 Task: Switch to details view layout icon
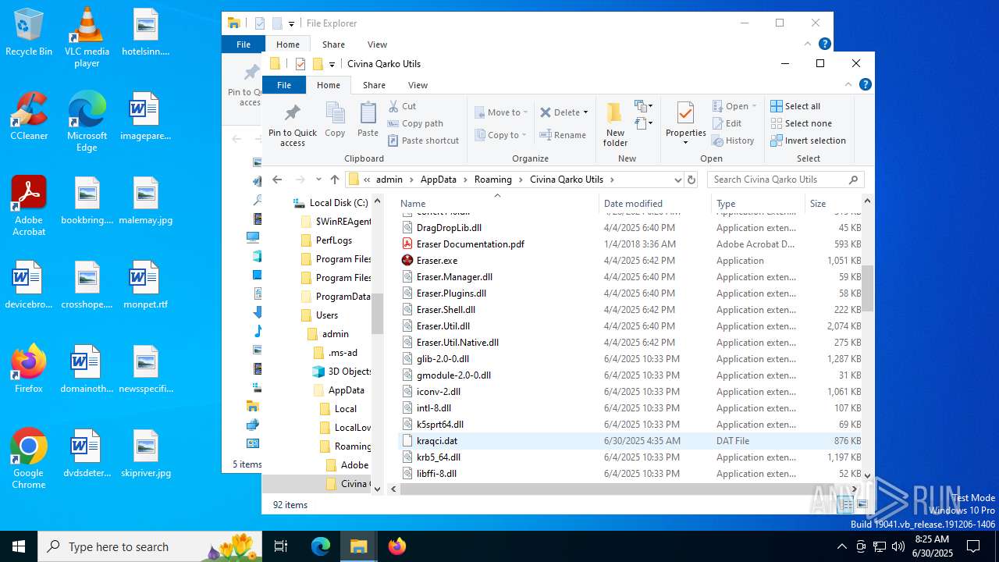point(845,505)
